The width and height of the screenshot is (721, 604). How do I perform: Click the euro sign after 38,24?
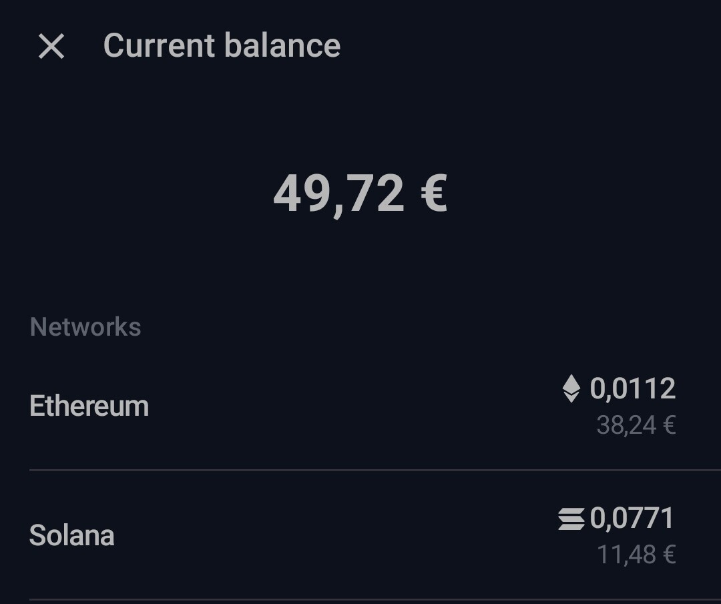pyautogui.click(x=670, y=425)
